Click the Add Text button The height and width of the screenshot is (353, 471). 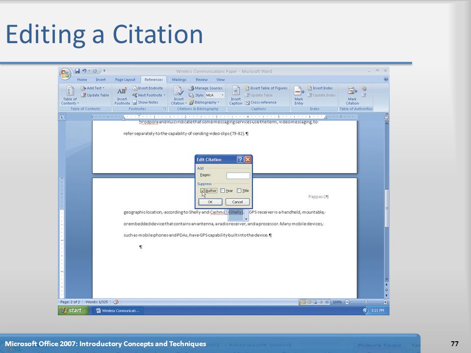tap(93, 88)
